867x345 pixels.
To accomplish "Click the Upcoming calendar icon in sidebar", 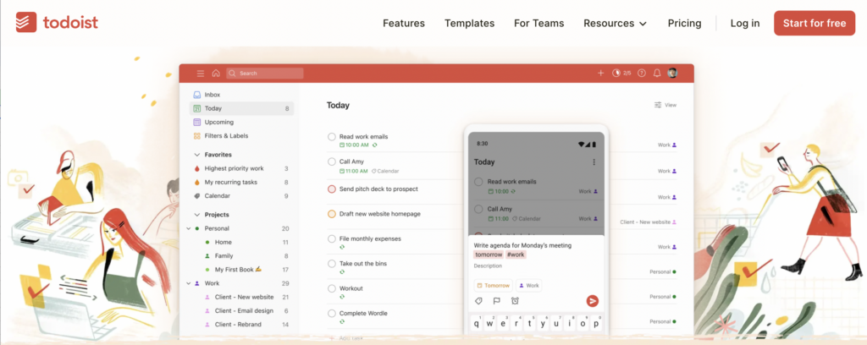I will 196,122.
